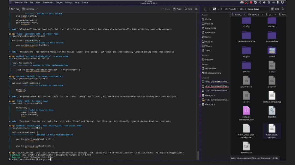Expand the breadcrumb path arrow before UE_Projects

222,9
